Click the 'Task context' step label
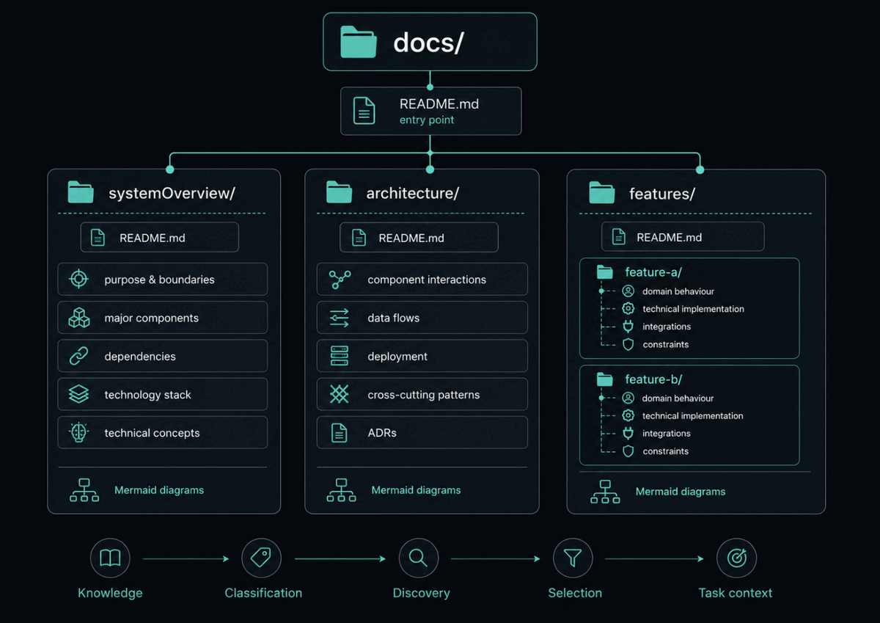880x623 pixels. tap(736, 593)
